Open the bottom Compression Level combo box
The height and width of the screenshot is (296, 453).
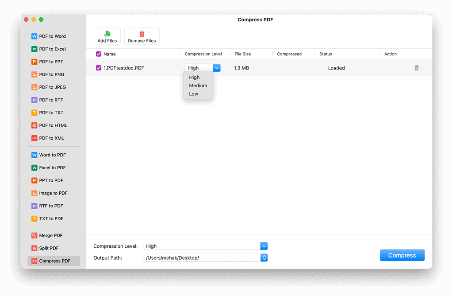[264, 246]
